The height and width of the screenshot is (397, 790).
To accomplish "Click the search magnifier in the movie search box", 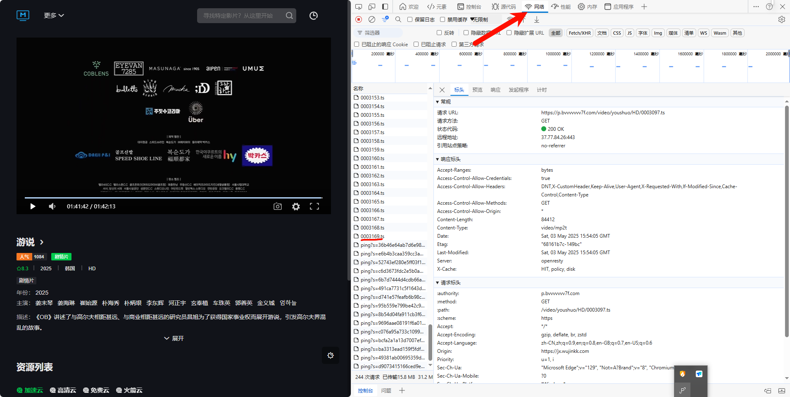I will tap(289, 16).
